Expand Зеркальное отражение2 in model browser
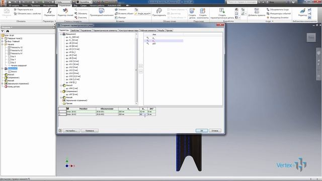This screenshot has height=181, width=322. tap(3, 83)
